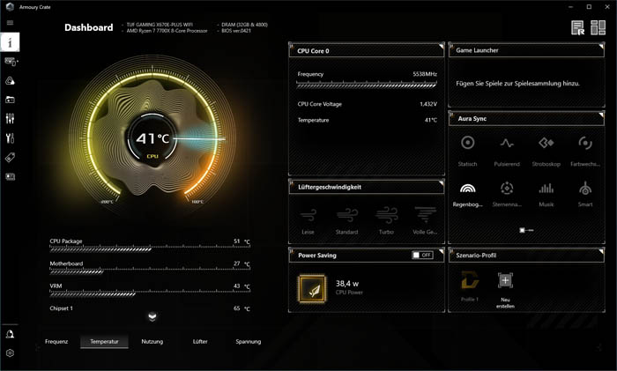
Task: Click the CPU Package temperature bar
Action: coord(150,249)
